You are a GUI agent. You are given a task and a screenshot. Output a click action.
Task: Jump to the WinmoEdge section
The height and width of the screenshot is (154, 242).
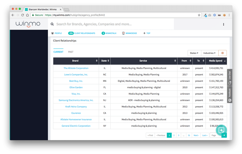(130, 33)
